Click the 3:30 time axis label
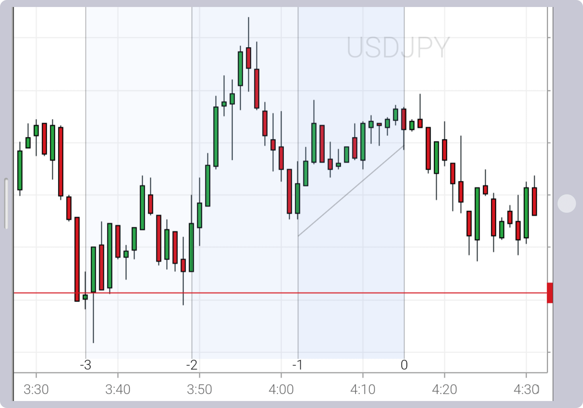 click(x=36, y=389)
